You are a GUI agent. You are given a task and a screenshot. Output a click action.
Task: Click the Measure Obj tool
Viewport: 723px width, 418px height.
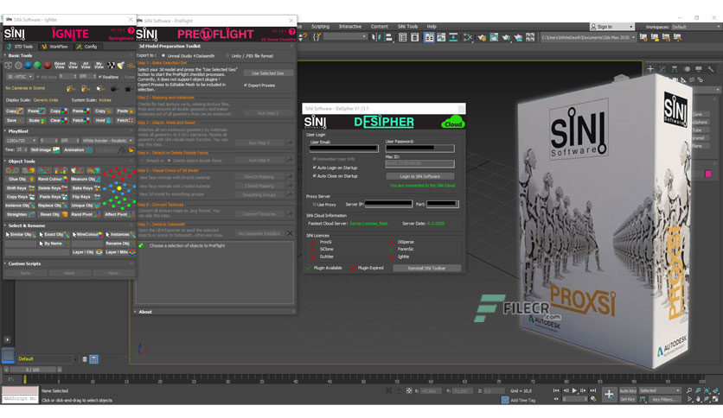pyautogui.click(x=86, y=179)
